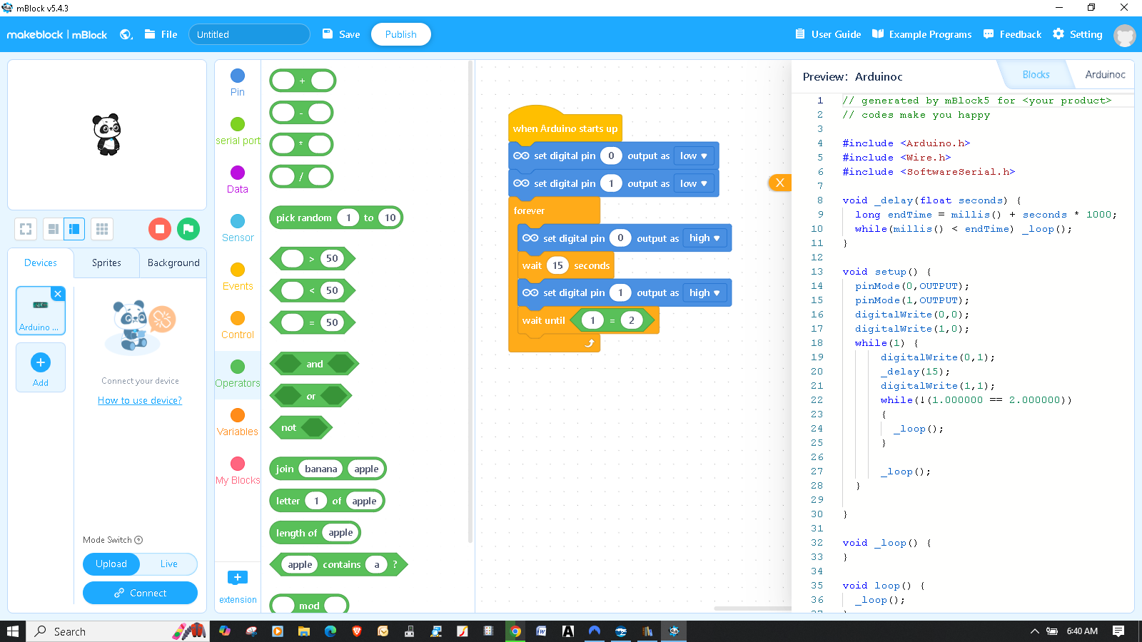
Task: Show the Blocks code tab
Action: tap(1036, 74)
